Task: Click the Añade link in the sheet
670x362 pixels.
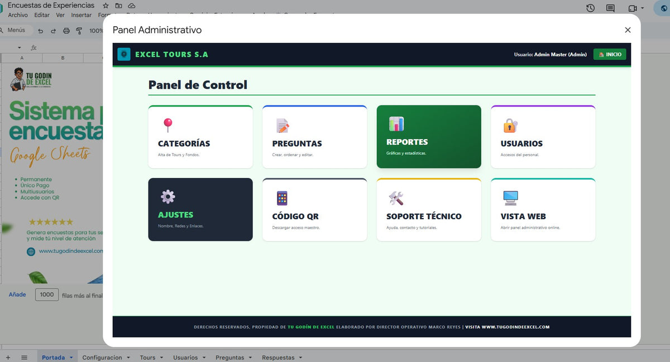Action: pyautogui.click(x=17, y=295)
